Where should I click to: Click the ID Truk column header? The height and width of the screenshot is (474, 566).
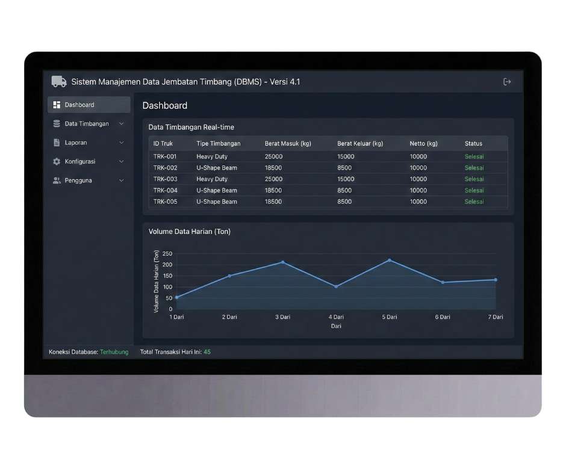click(x=163, y=144)
